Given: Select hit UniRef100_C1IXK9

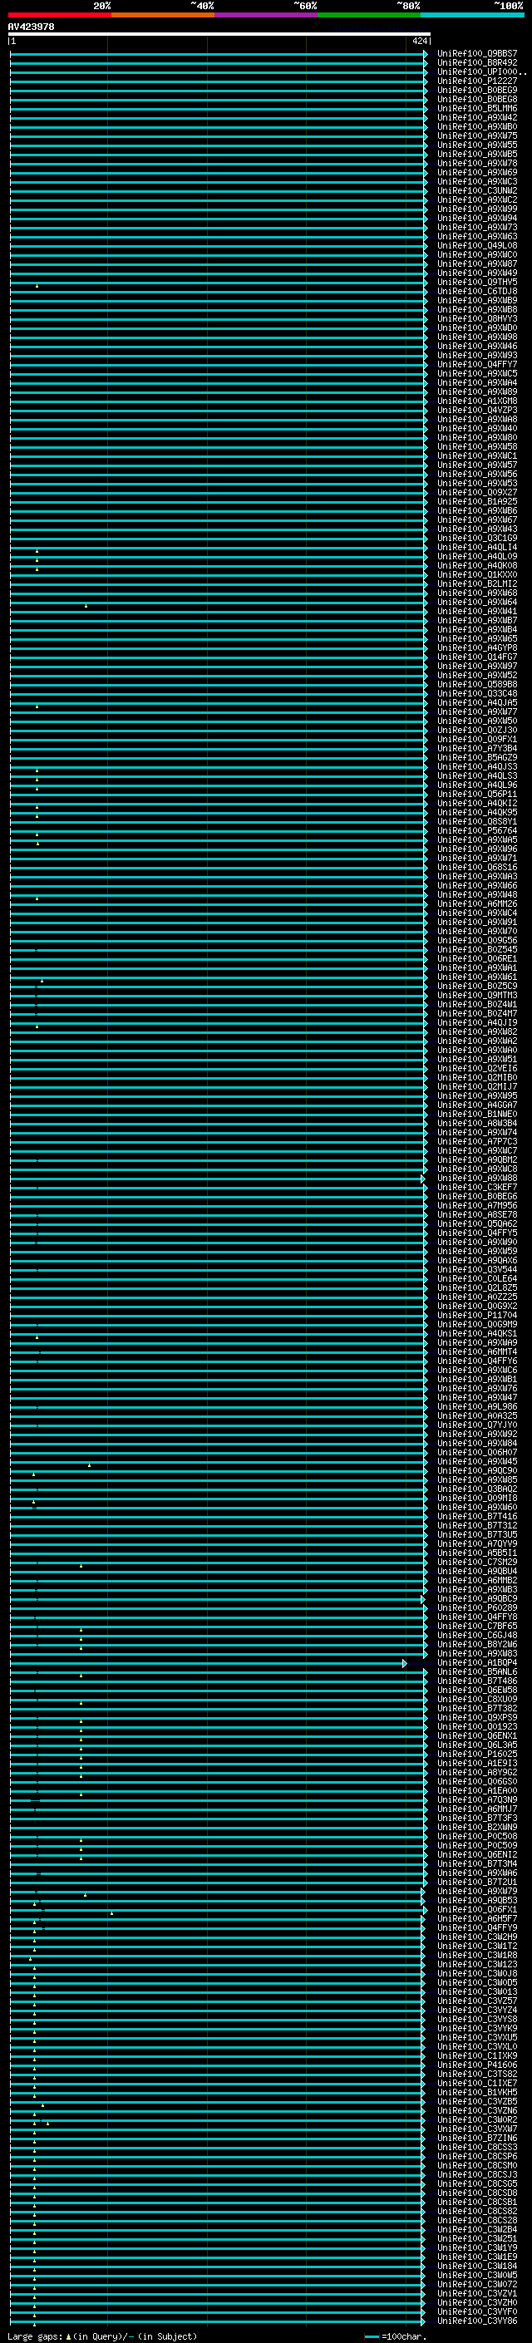Looking at the screenshot, I should 476,2055.
